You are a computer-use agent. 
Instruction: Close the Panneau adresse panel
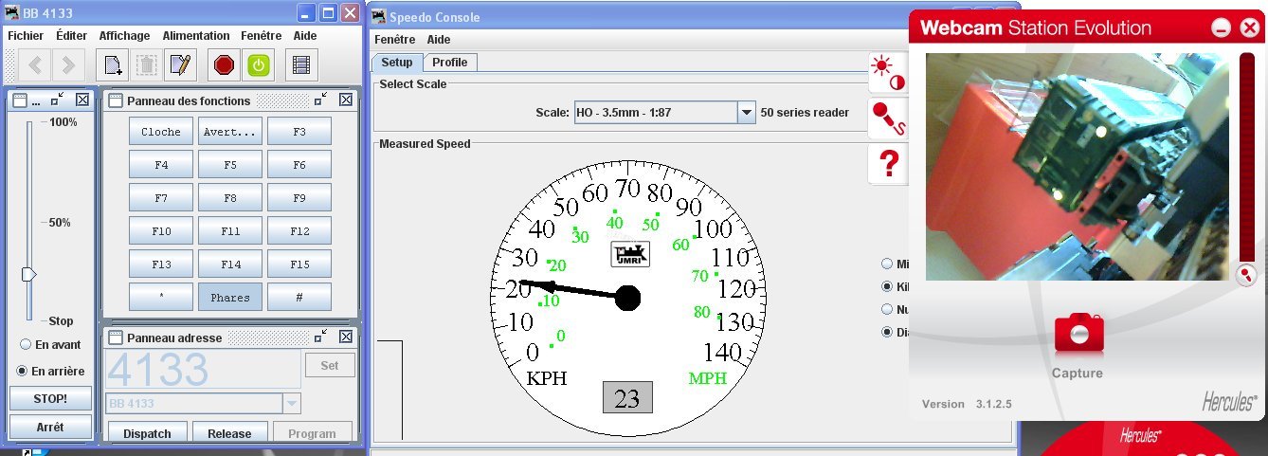coord(346,337)
